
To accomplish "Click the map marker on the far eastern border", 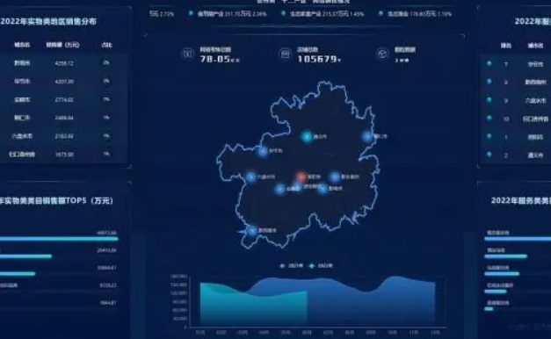I will click(x=367, y=136).
